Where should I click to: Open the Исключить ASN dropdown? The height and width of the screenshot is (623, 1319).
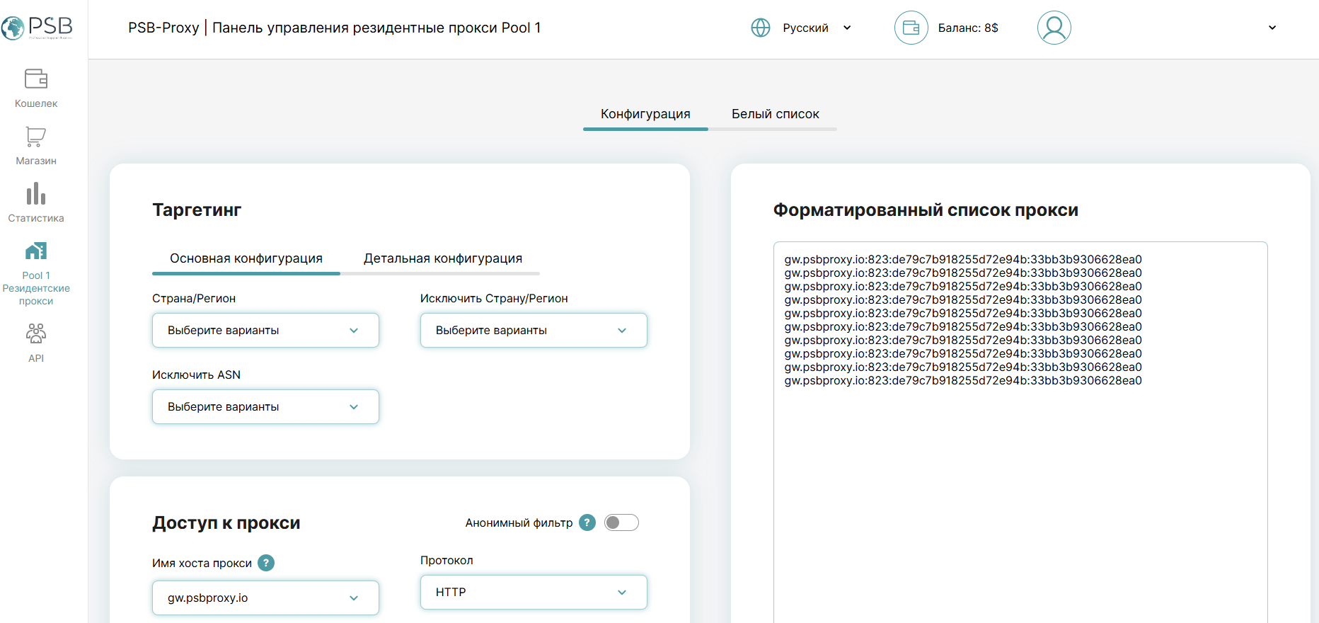coord(265,407)
